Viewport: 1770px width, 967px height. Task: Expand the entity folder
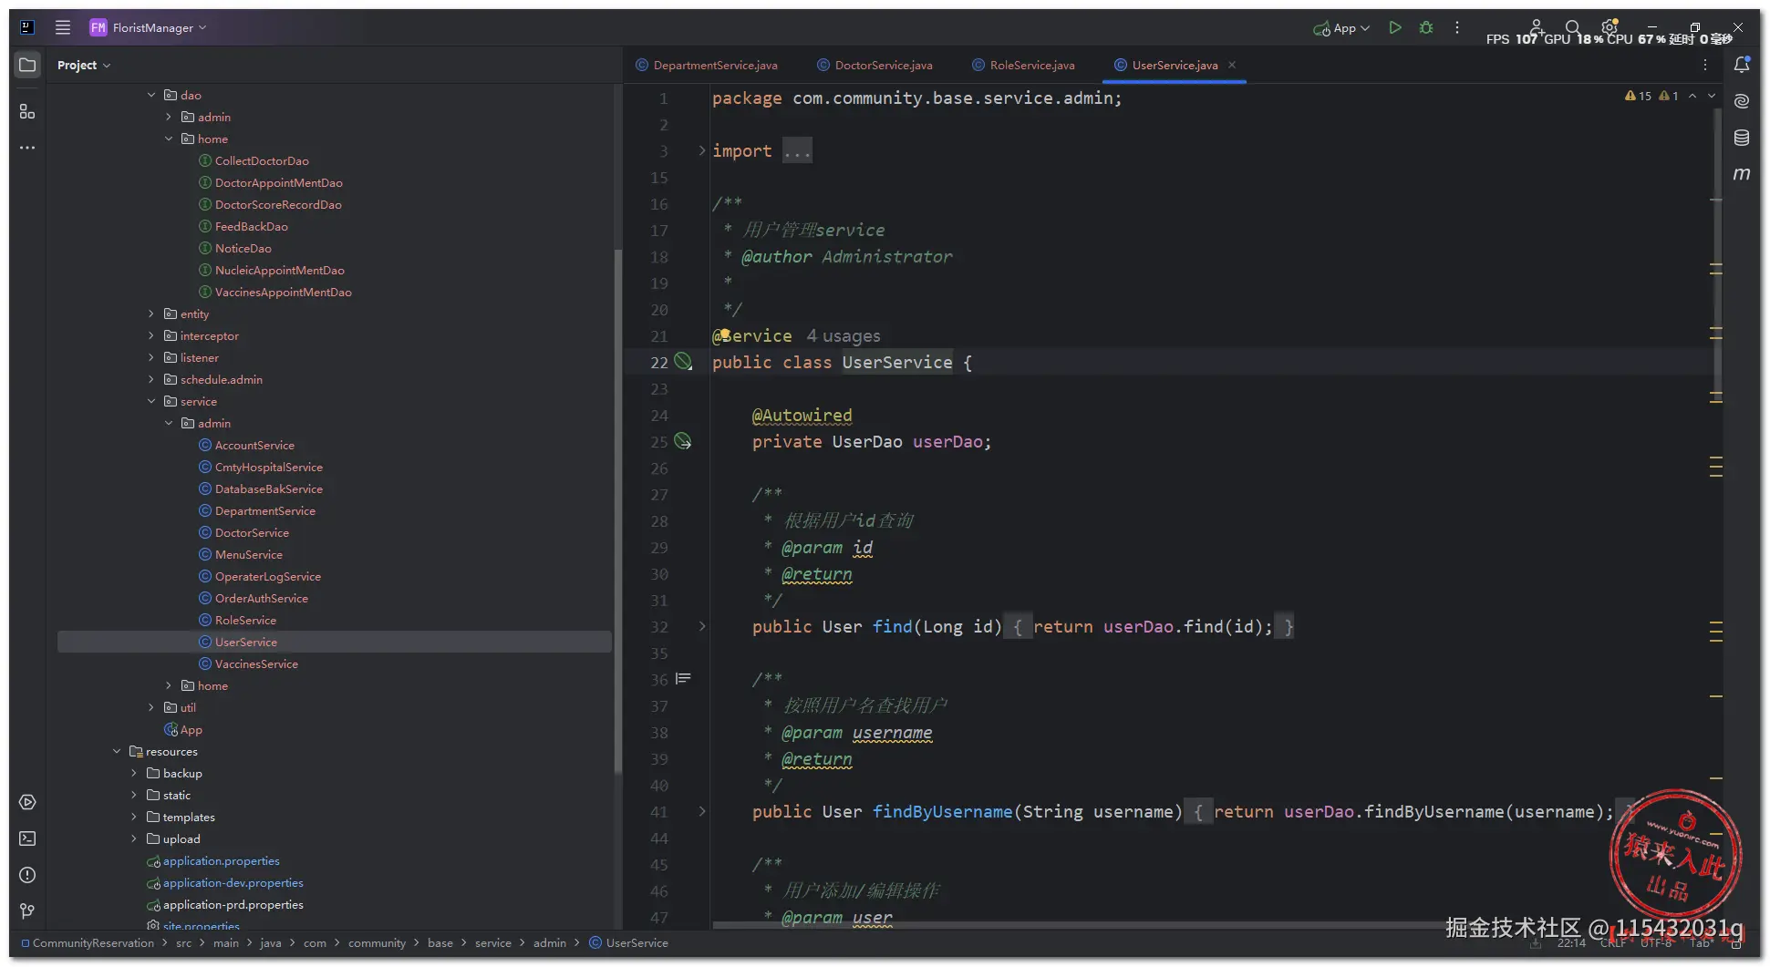point(151,314)
